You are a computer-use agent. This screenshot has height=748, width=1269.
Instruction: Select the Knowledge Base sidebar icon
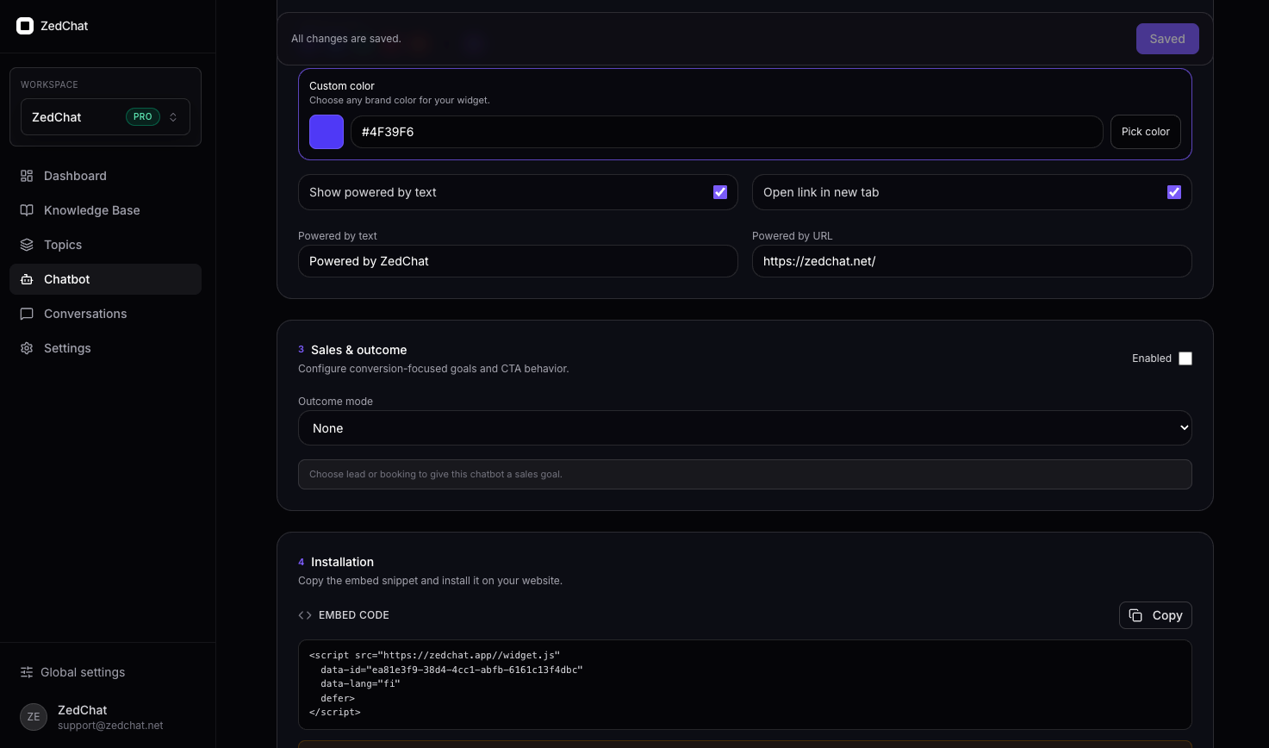tap(27, 210)
